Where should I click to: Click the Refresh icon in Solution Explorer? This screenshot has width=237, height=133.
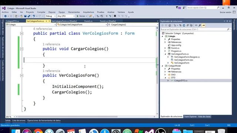[184, 25]
